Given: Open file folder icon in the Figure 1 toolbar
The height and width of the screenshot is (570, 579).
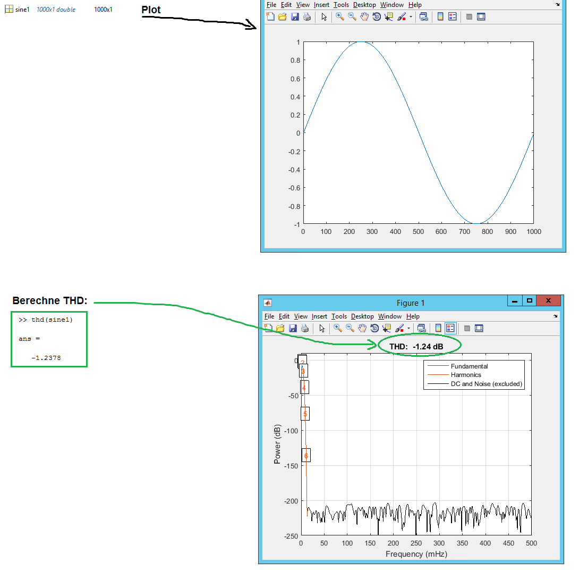Looking at the screenshot, I should pos(281,328).
